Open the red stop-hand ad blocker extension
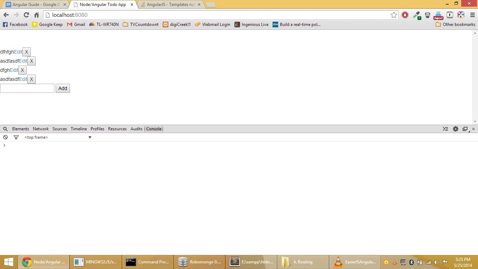The height and width of the screenshot is (269, 478). [x=405, y=15]
